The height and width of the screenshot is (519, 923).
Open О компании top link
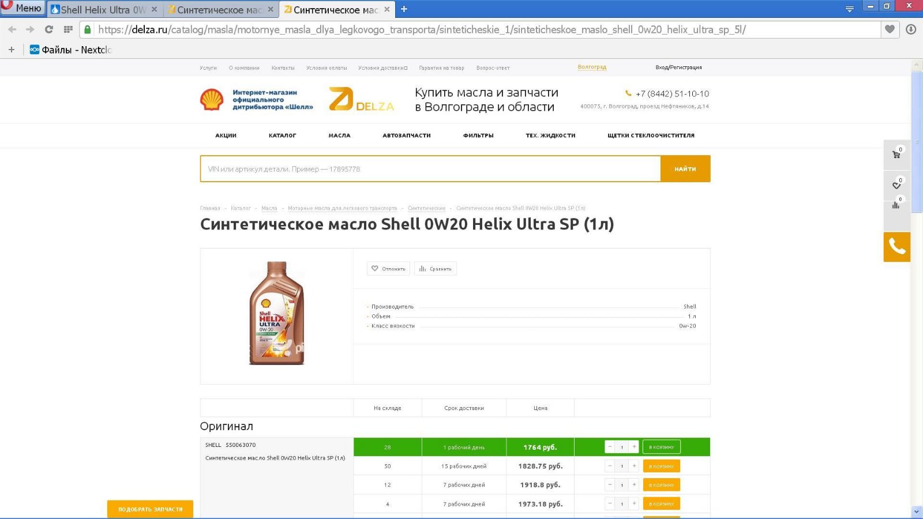(244, 68)
